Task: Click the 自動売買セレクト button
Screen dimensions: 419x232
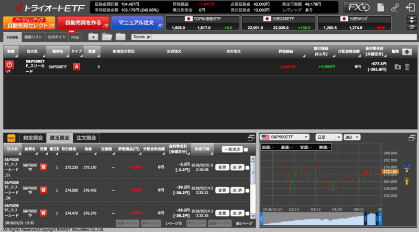Action: coord(29,23)
